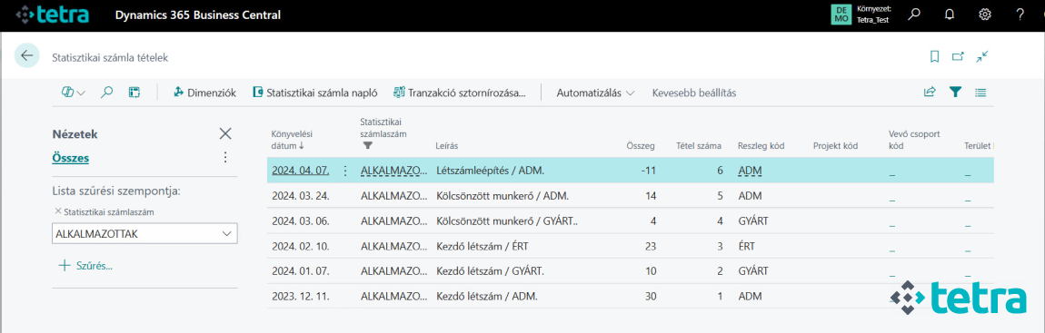Select Kölcsönzött munkerő / ADM. description
The height and width of the screenshot is (333, 1045).
click(x=503, y=197)
